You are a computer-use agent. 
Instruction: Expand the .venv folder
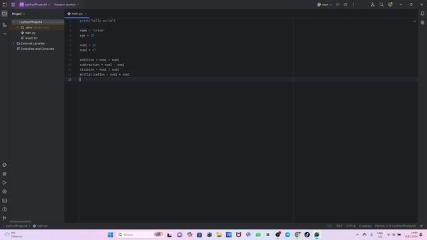click(18, 27)
